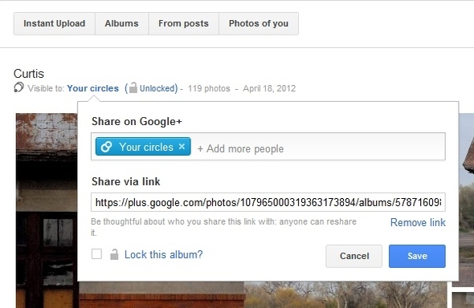The image size is (474, 308).
Task: Click the Add more people field
Action: coord(317,148)
